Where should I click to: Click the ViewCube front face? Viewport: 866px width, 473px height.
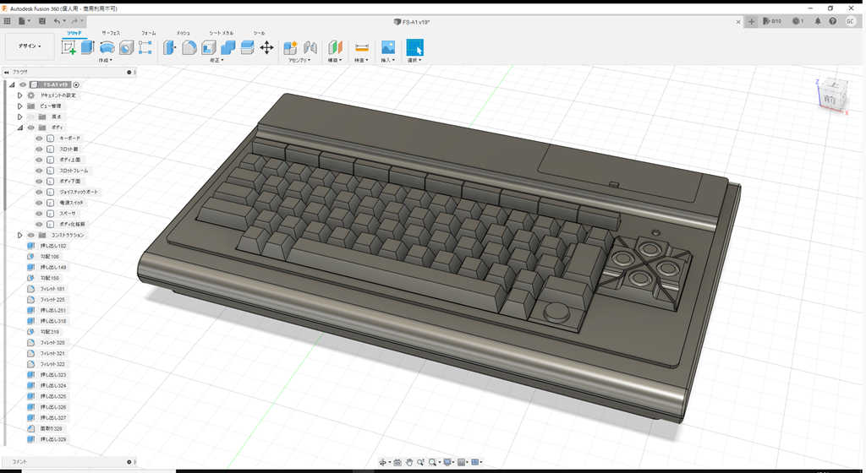830,100
